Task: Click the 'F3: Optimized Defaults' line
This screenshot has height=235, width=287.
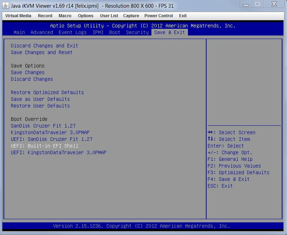Action: 239,172
